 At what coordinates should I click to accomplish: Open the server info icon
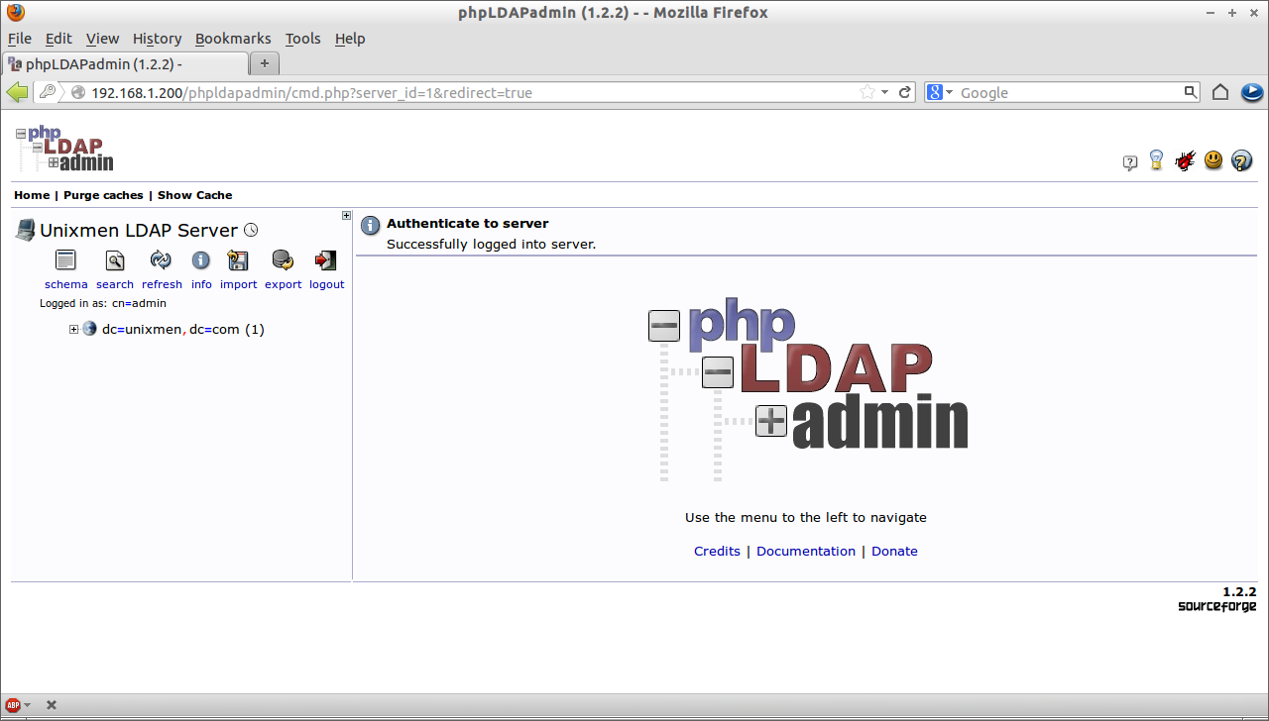point(201,260)
